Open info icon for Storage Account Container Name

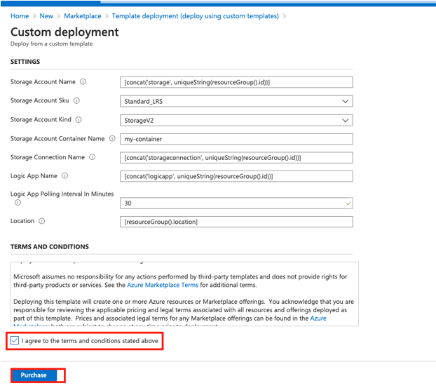click(112, 139)
